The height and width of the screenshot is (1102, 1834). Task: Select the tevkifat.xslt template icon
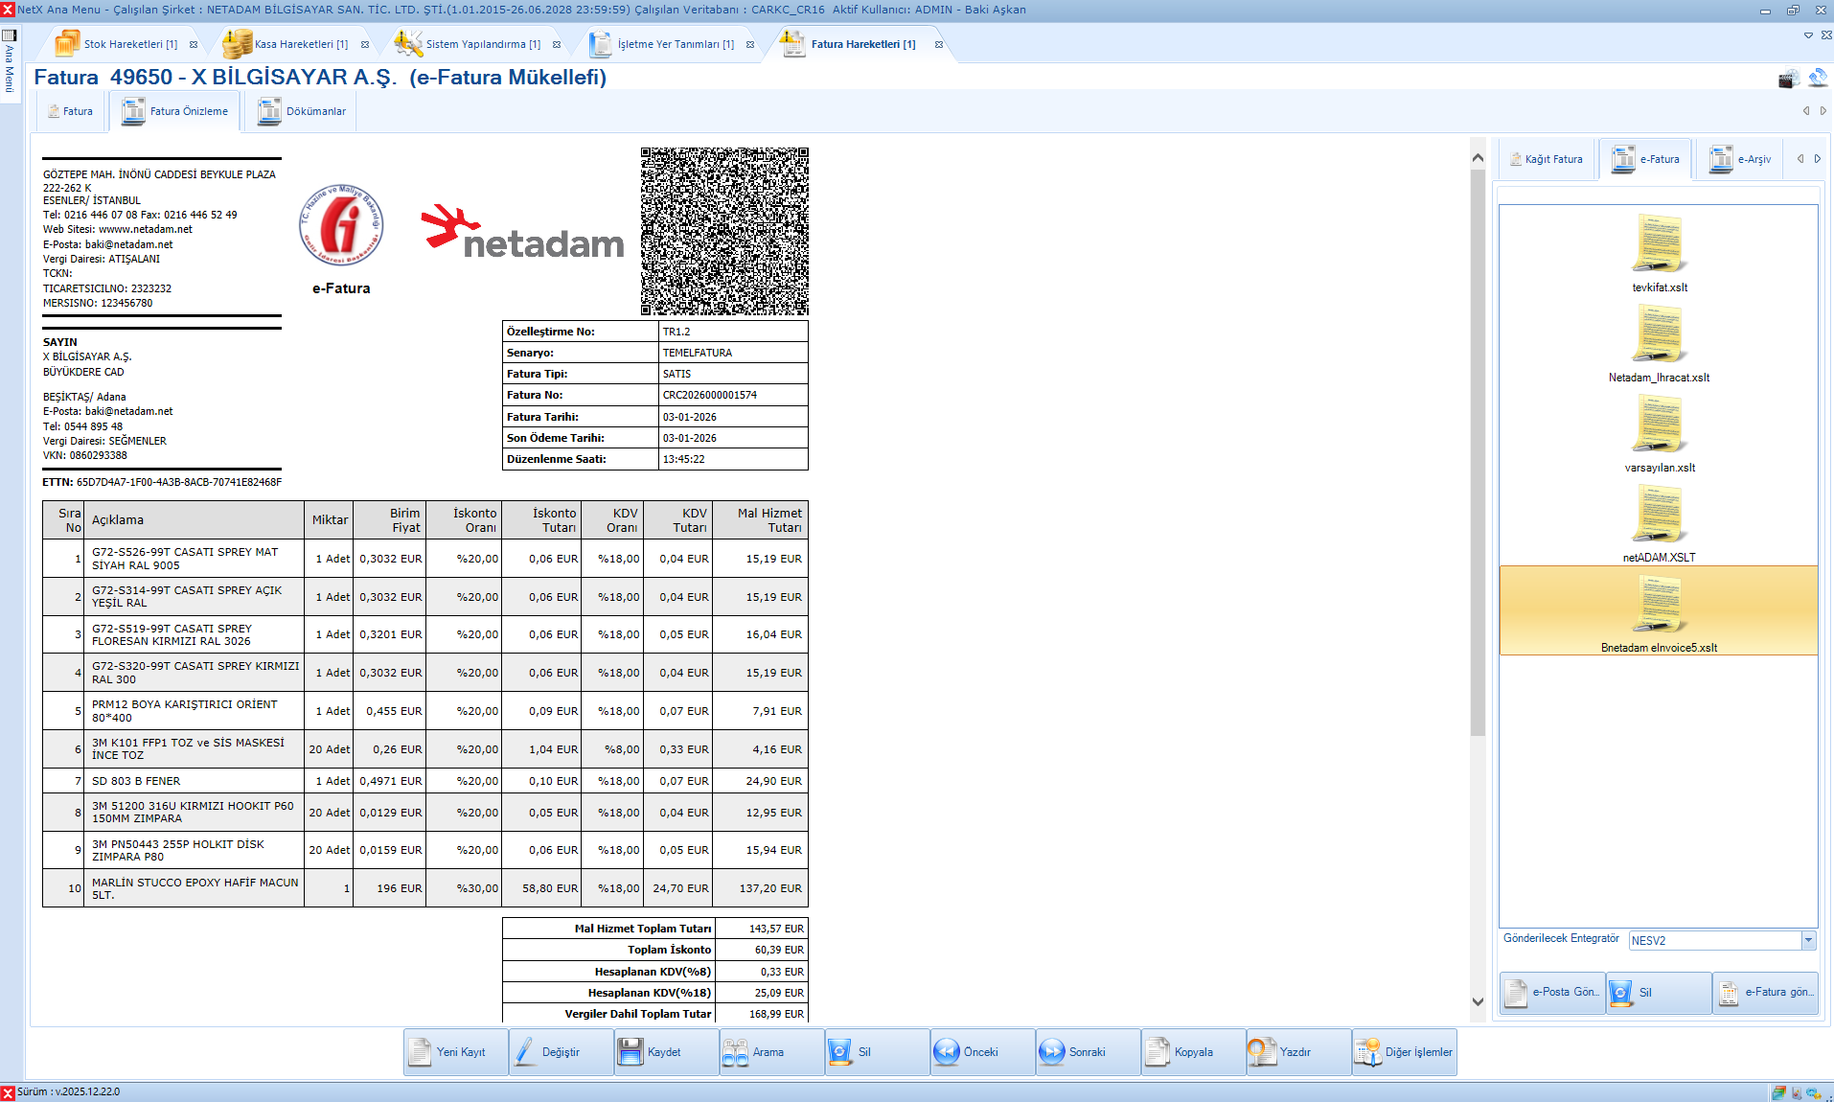[x=1659, y=245]
